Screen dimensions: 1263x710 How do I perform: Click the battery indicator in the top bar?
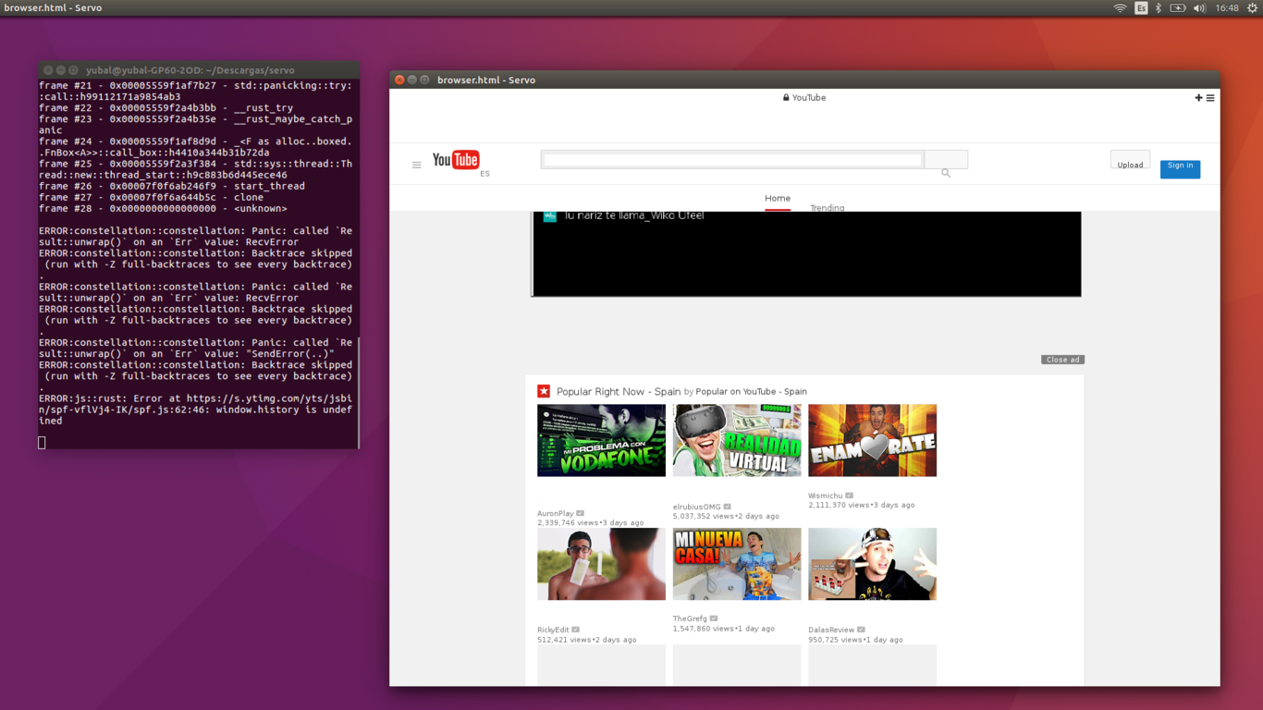[x=1178, y=7]
